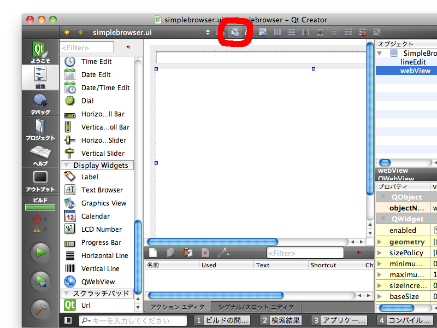This screenshot has width=437, height=328.
Task: Collapse the Display Widgets category
Action: 66,165
